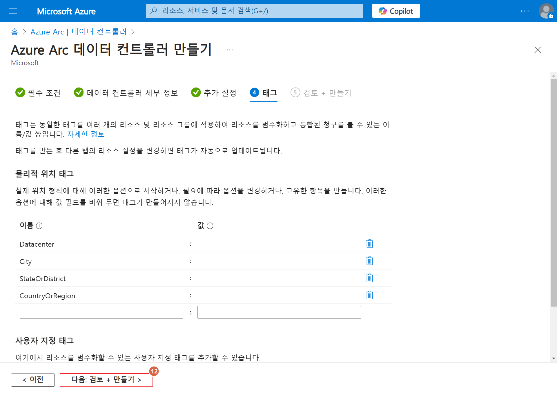Click the empty tag name input field
The image size is (557, 397).
tap(101, 312)
